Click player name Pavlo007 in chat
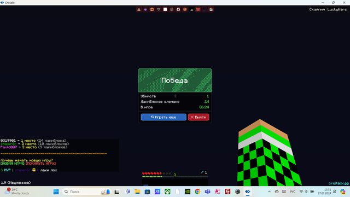 [9, 147]
